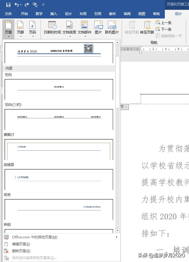This screenshot has height=262, width=189.
Task: Click Online Pictures (联机图片) icon
Action: (x=112, y=27)
